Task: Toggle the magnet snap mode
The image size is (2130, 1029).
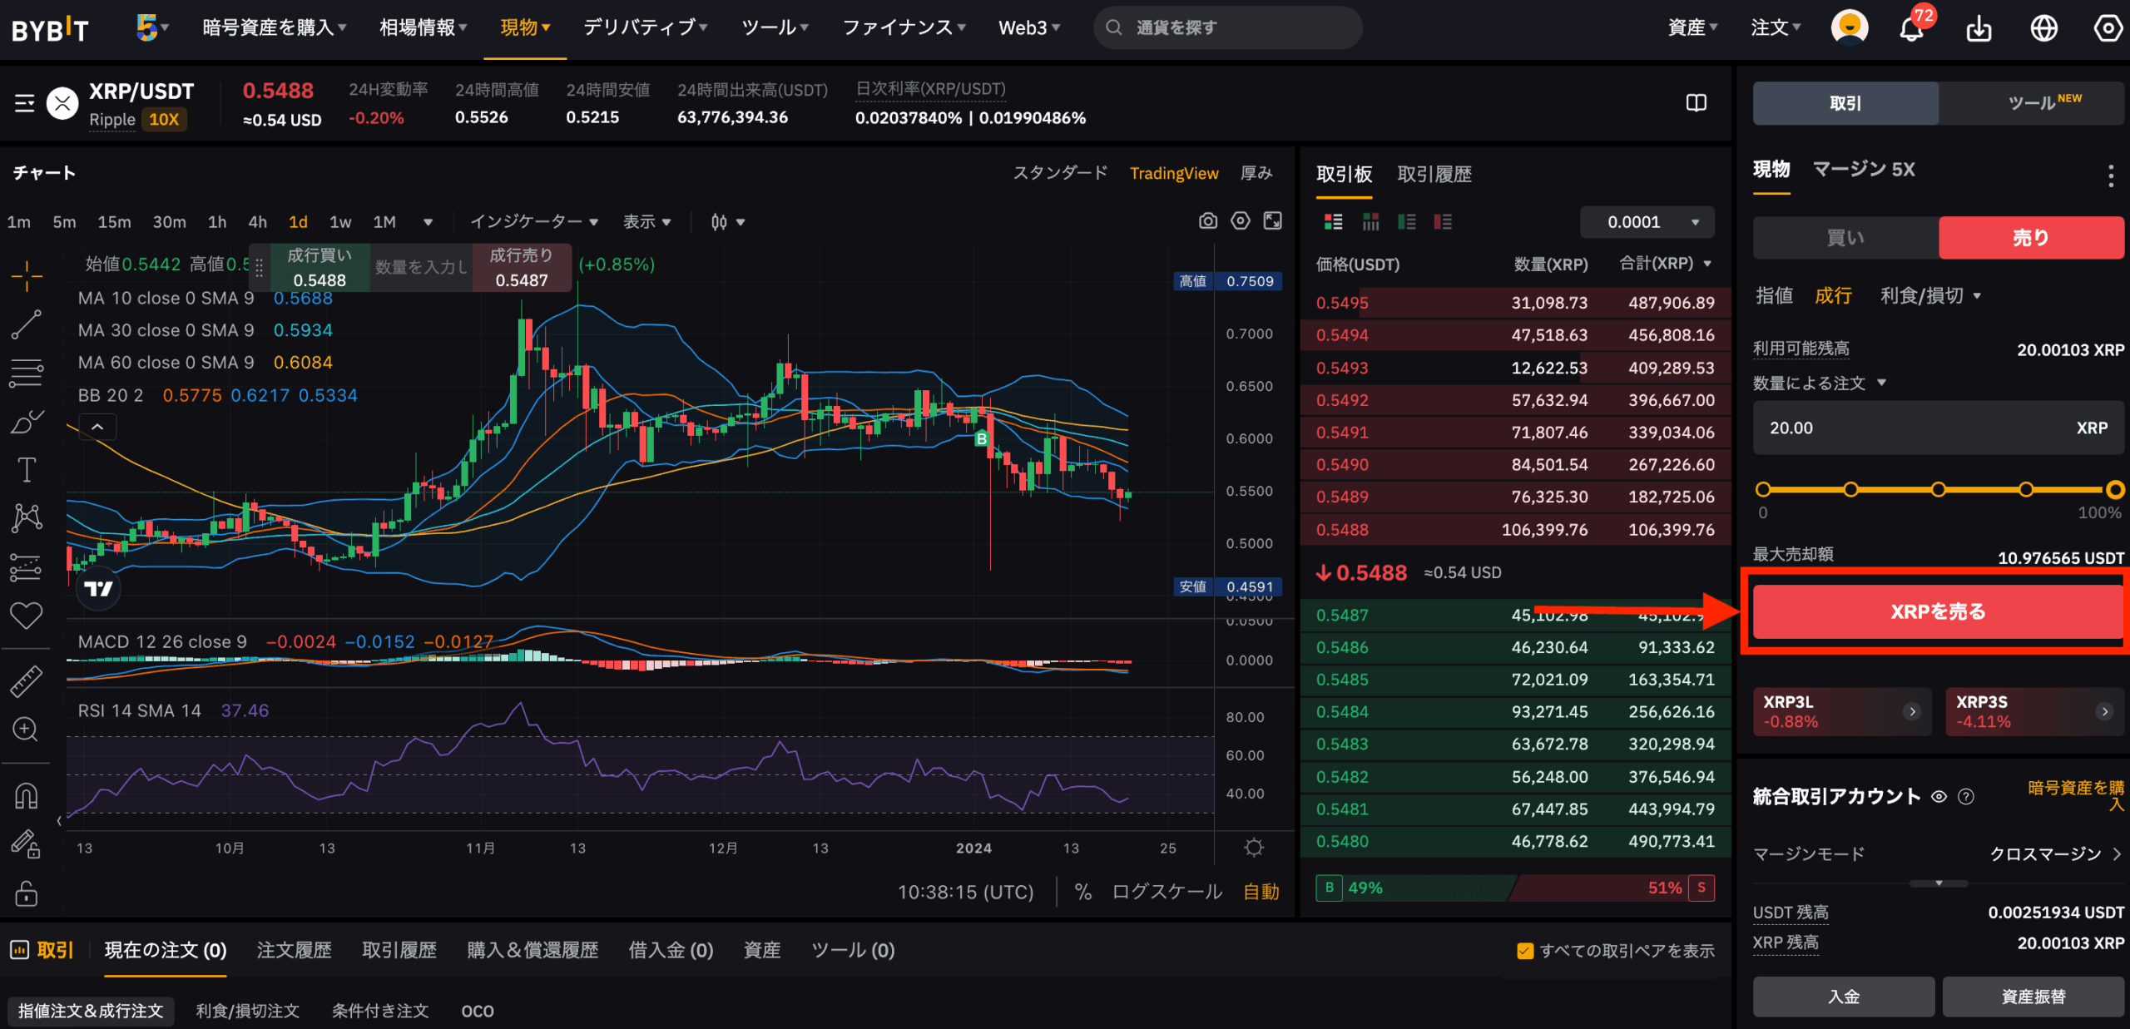Action: click(27, 796)
